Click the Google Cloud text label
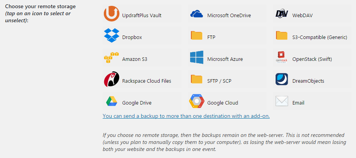This screenshot has width=356, height=158. tap(223, 103)
